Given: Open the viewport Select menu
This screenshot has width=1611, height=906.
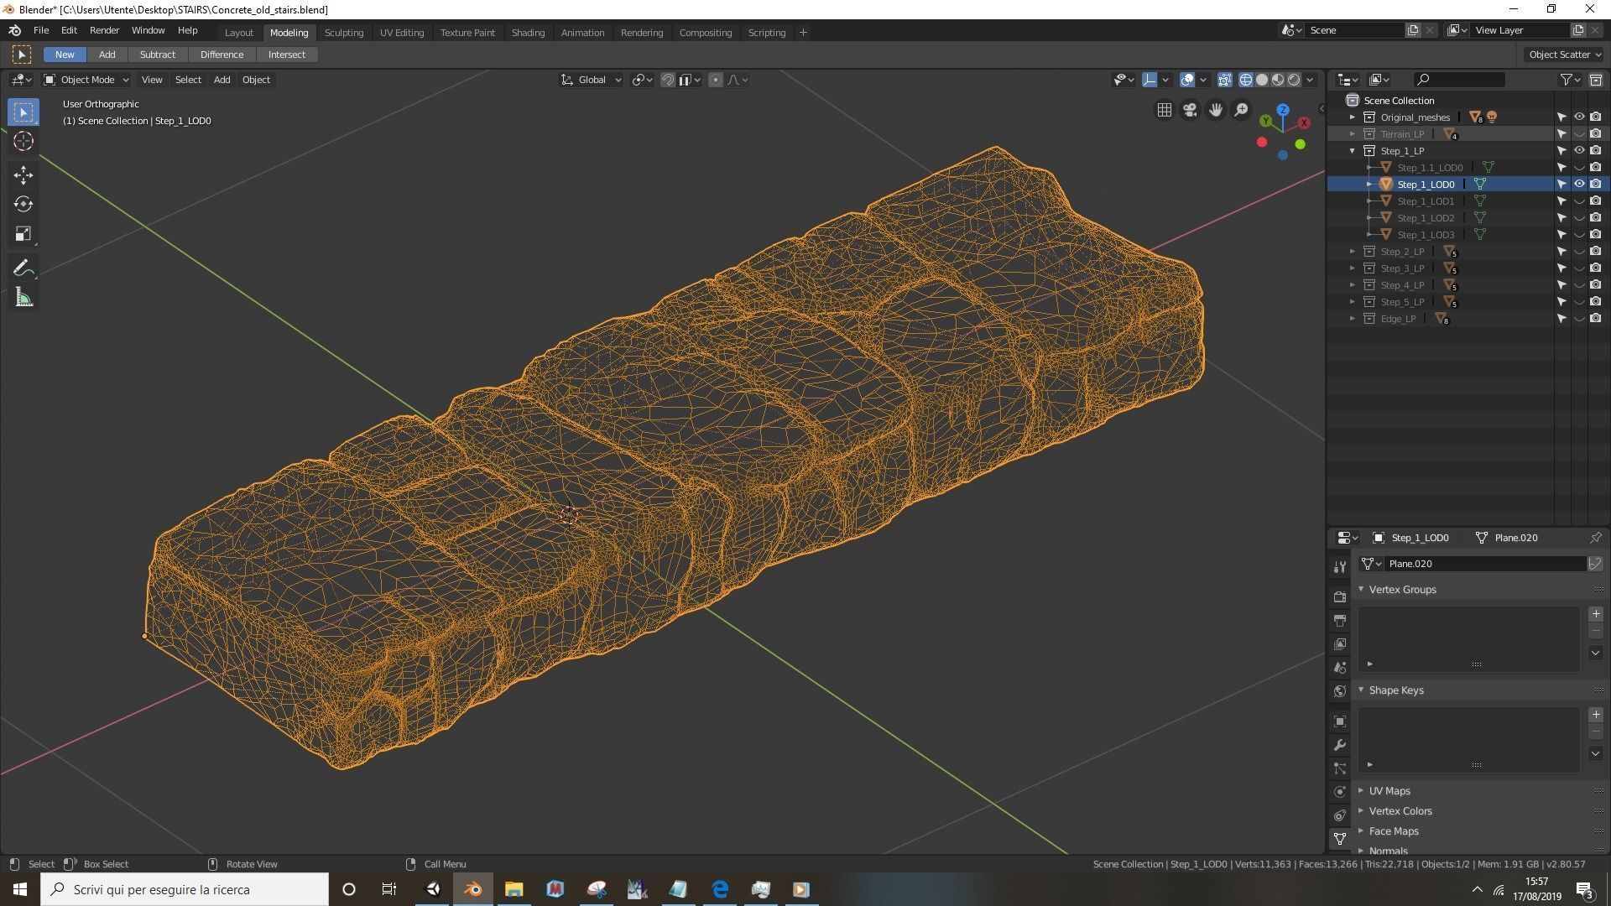Looking at the screenshot, I should 188,80.
